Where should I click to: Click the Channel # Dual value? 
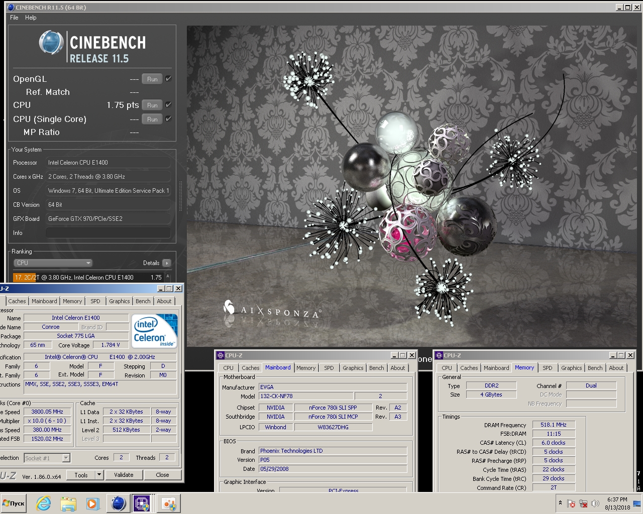coord(591,385)
